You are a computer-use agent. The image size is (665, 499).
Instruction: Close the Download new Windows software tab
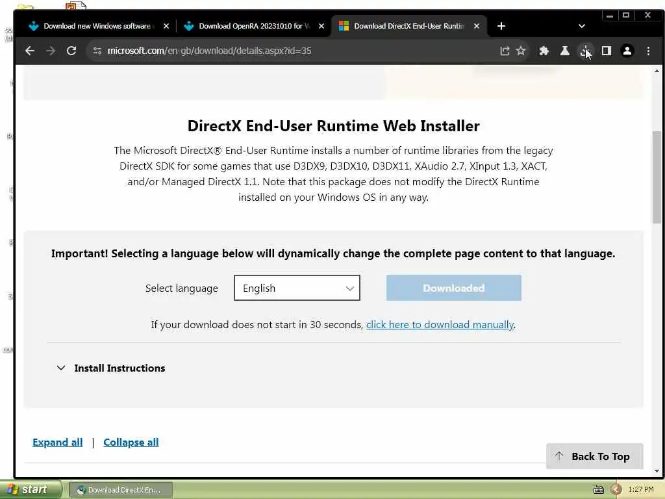click(166, 26)
